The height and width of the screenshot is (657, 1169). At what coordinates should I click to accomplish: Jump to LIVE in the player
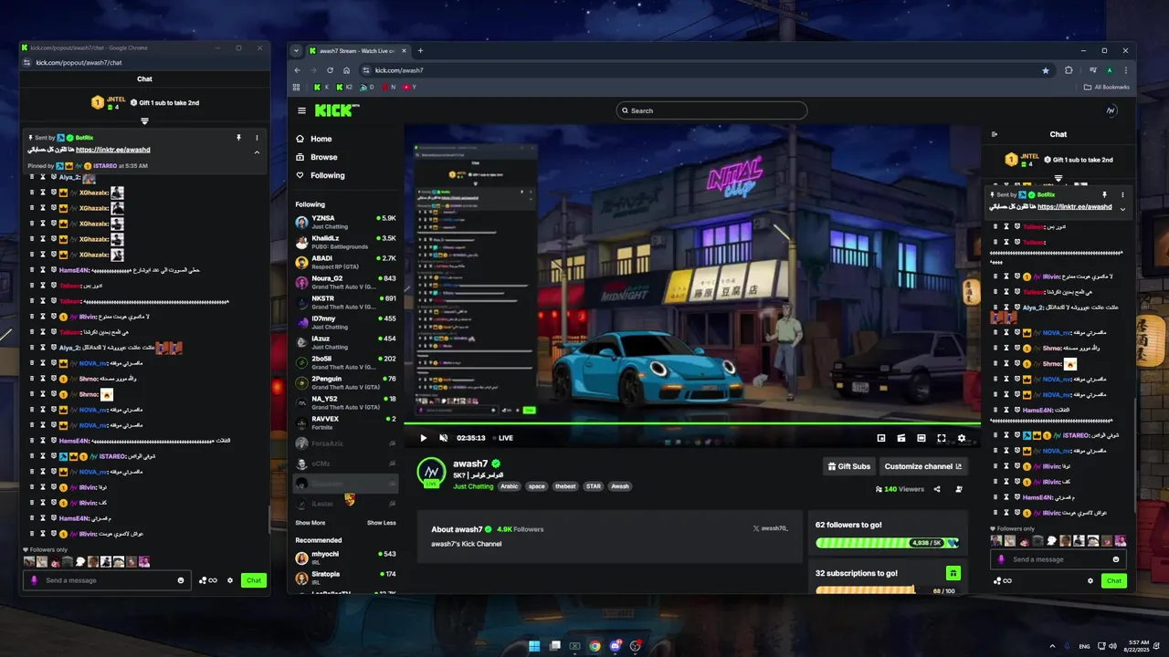[501, 438]
